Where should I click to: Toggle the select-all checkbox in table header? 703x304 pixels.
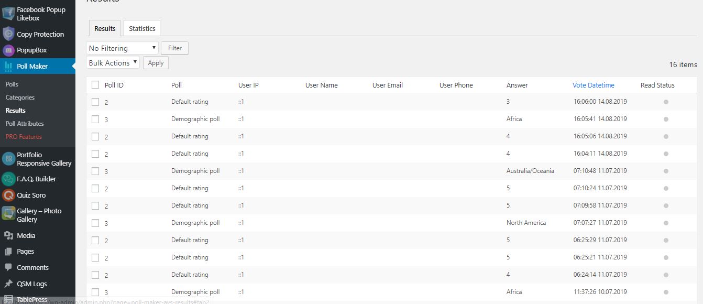[95, 85]
